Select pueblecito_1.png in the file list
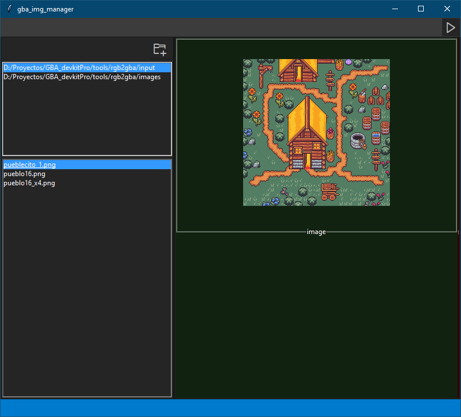The width and height of the screenshot is (461, 417). [x=87, y=165]
